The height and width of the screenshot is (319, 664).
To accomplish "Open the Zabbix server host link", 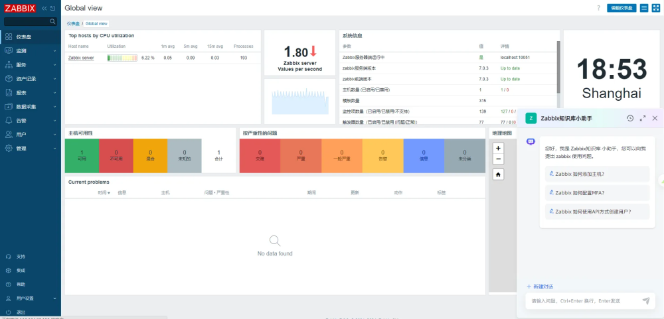I will coord(81,58).
